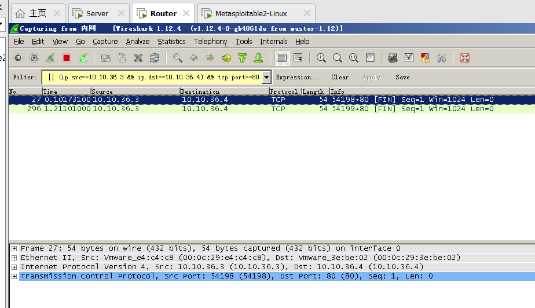Viewport: 535px width, 308px height.
Task: Expand the Frame 27 details
Action: pos(14,248)
